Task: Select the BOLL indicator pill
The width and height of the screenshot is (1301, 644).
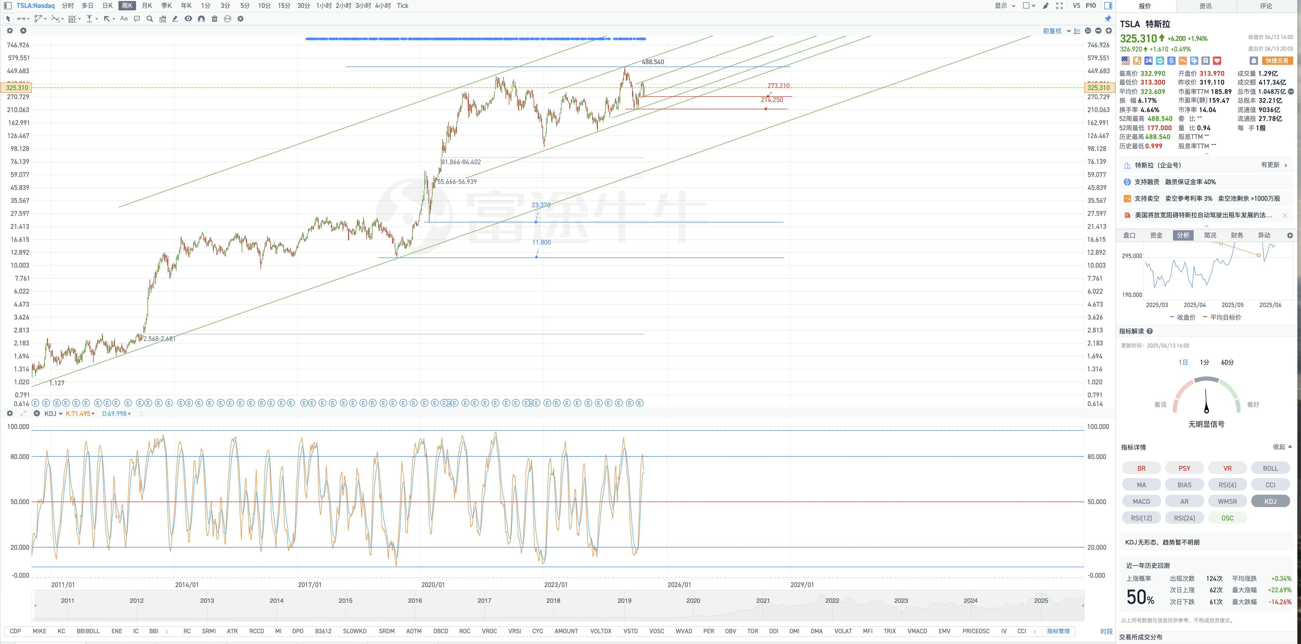Action: [x=1270, y=468]
